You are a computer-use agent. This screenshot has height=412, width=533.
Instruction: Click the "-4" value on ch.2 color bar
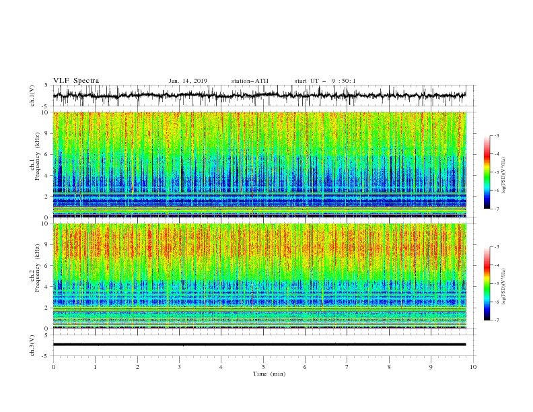point(497,265)
